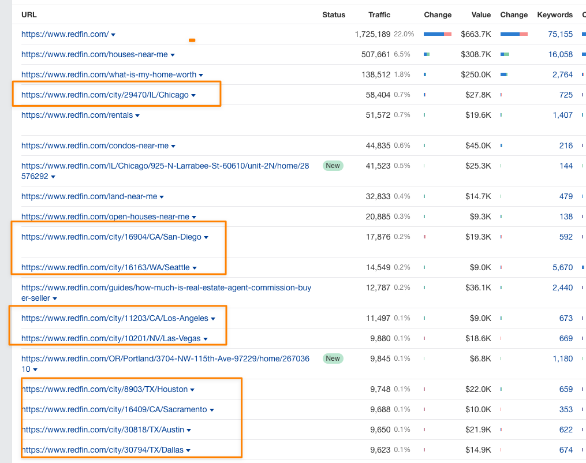This screenshot has height=463, width=586.
Task: Open the open-houses-near-me URL link
Action: [x=106, y=216]
